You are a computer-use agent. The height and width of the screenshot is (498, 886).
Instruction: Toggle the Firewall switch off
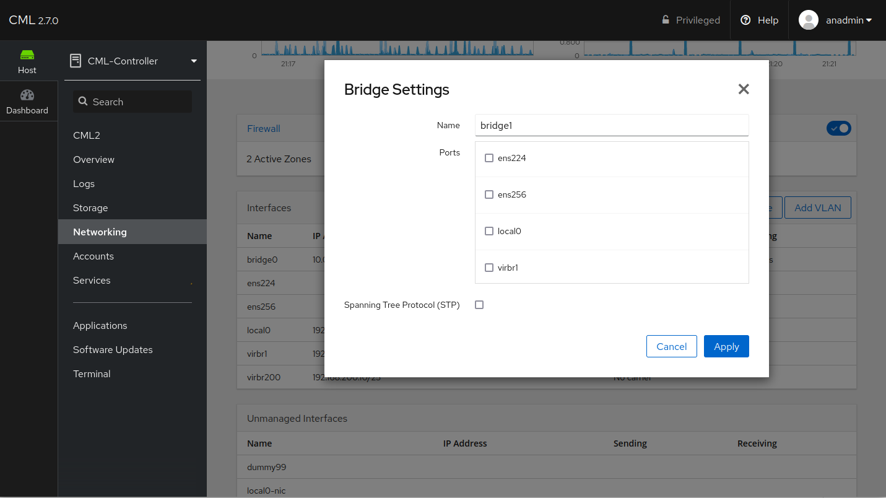839,128
